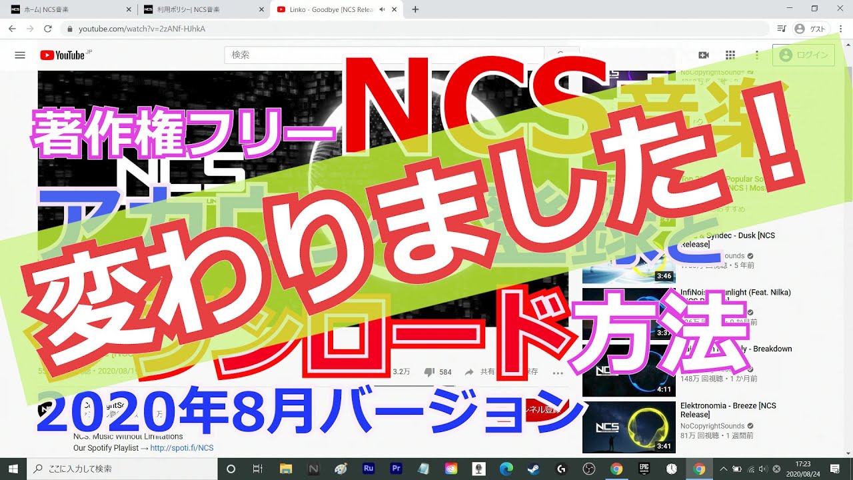
Task: Open the Breakdown video thumbnail, 4:11 long
Action: click(x=629, y=371)
